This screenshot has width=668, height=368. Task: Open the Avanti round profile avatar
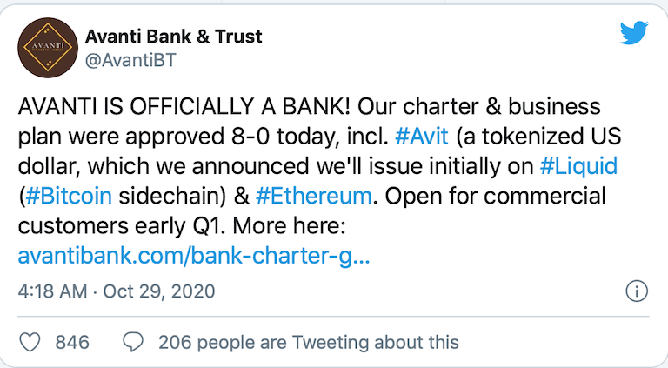(48, 48)
